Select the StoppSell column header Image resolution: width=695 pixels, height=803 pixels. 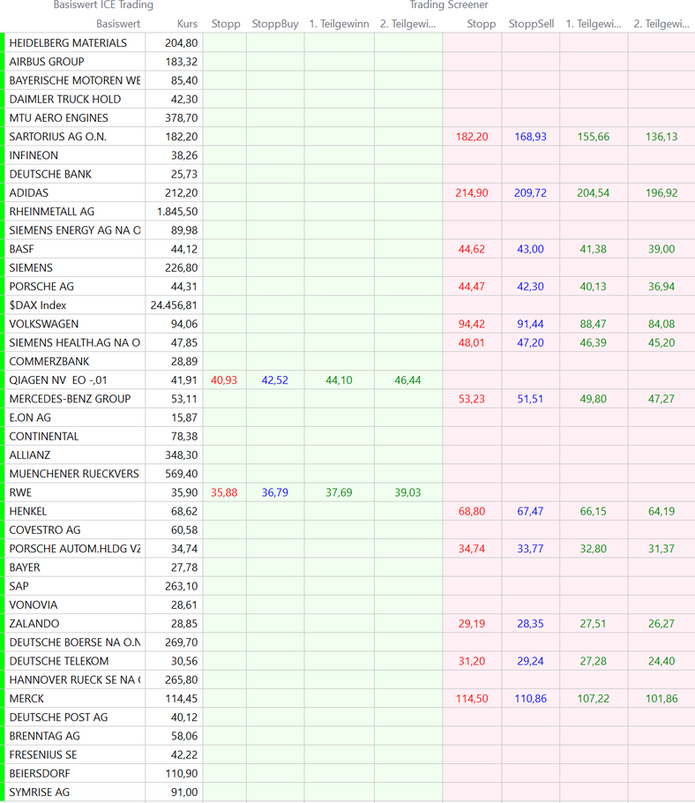531,24
